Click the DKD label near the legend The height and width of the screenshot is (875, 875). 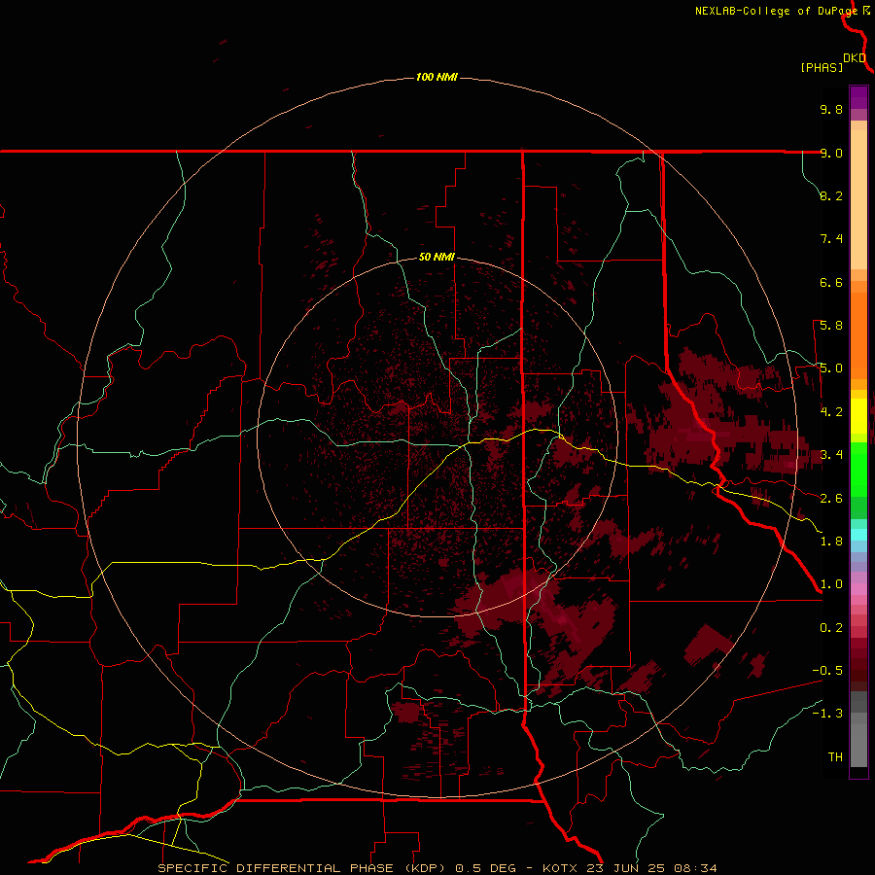click(855, 57)
